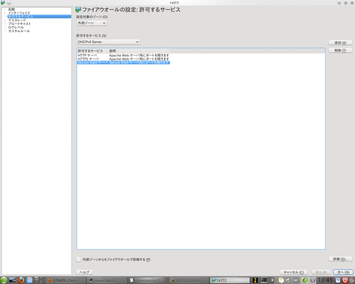355x284 pixels.
Task: Open the 設定対象のゾーン dropdown
Action: [x=91, y=23]
